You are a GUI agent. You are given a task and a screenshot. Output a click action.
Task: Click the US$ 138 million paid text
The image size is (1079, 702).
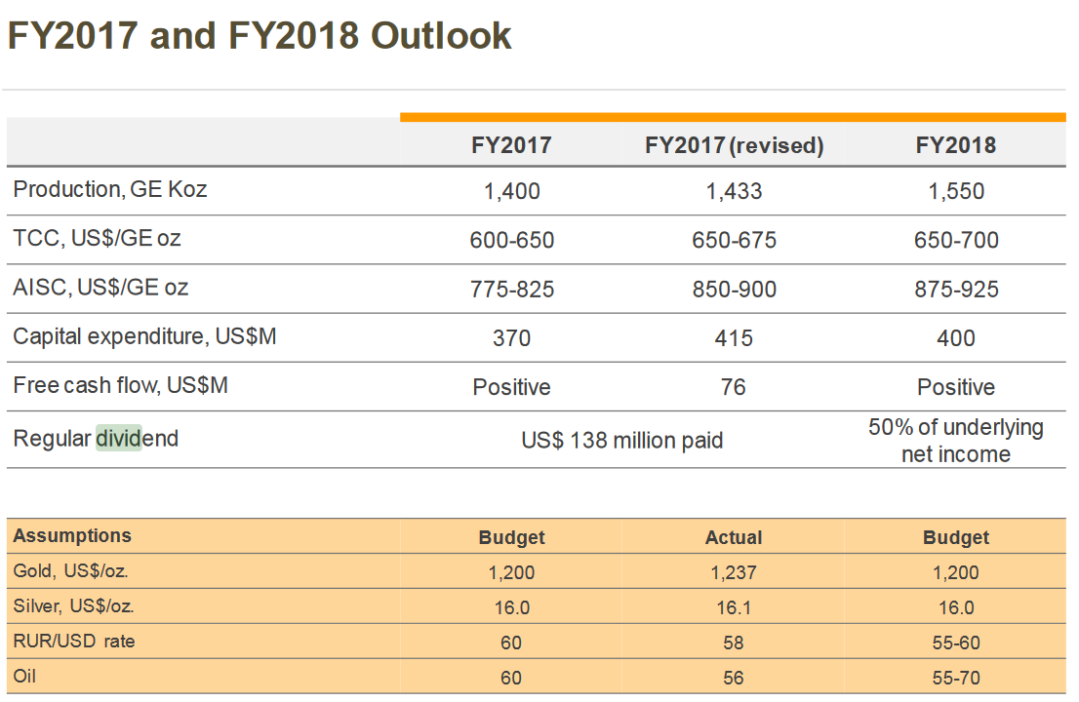click(622, 440)
